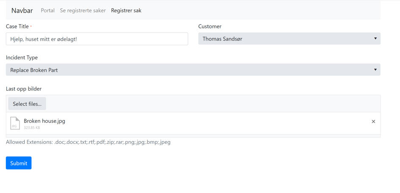This screenshot has height=193, width=400.
Task: Click the JPG file type icon
Action: point(15,123)
